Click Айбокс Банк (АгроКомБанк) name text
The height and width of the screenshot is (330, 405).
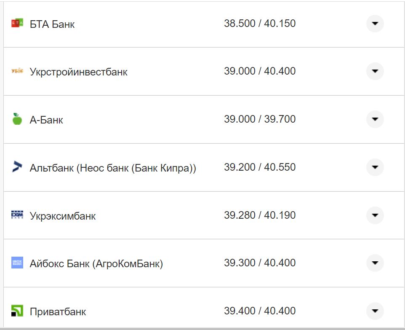[x=96, y=264]
